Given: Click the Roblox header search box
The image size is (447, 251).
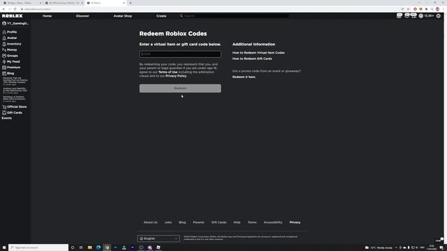Looking at the screenshot, I should [x=234, y=16].
